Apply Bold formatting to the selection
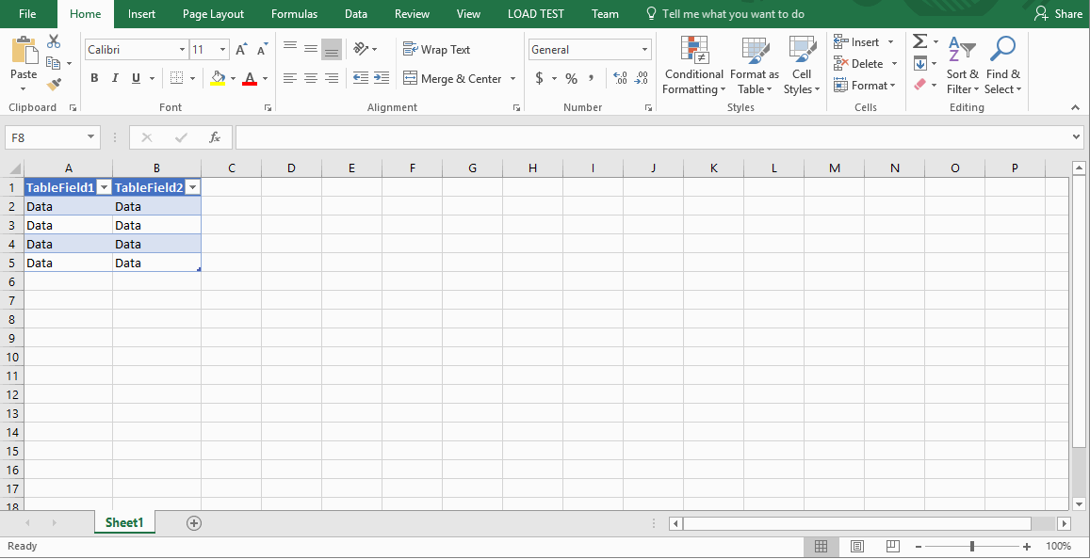 click(94, 78)
